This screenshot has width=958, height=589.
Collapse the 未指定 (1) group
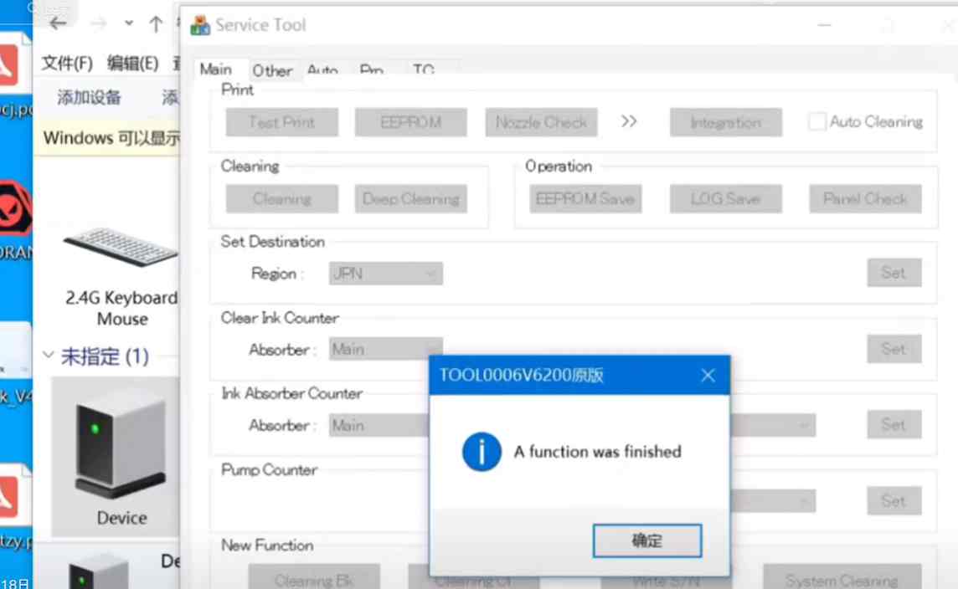tap(49, 356)
